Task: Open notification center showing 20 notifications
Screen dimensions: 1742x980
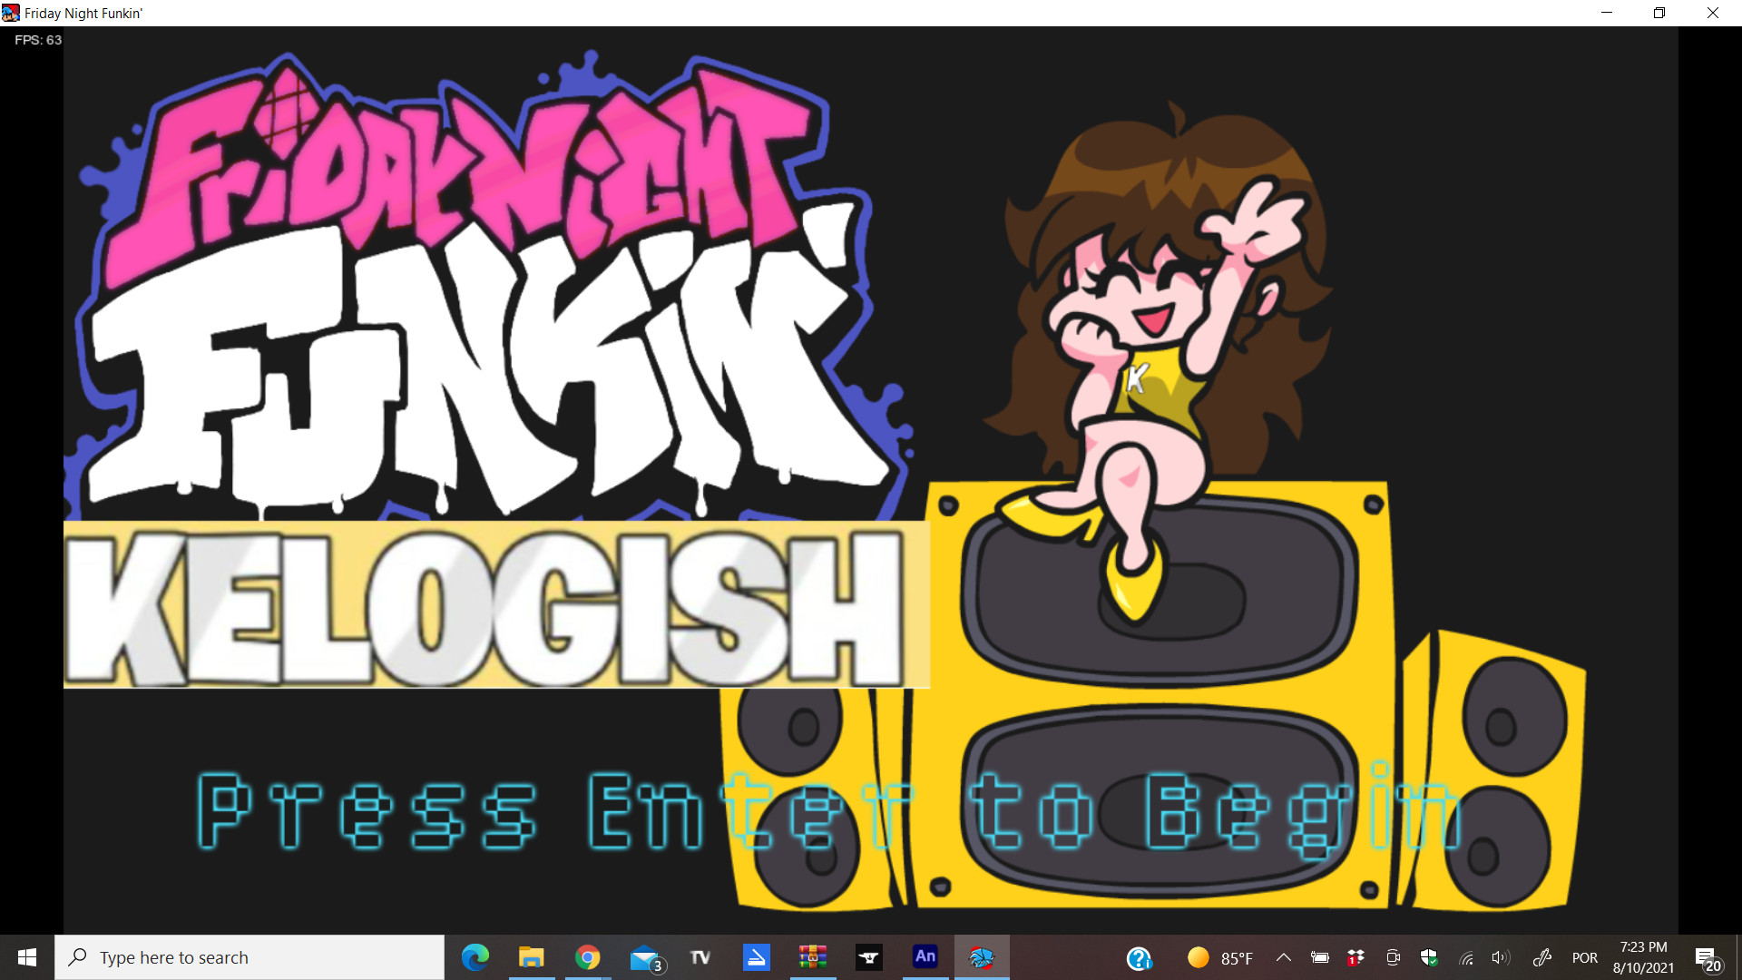Action: 1710,956
